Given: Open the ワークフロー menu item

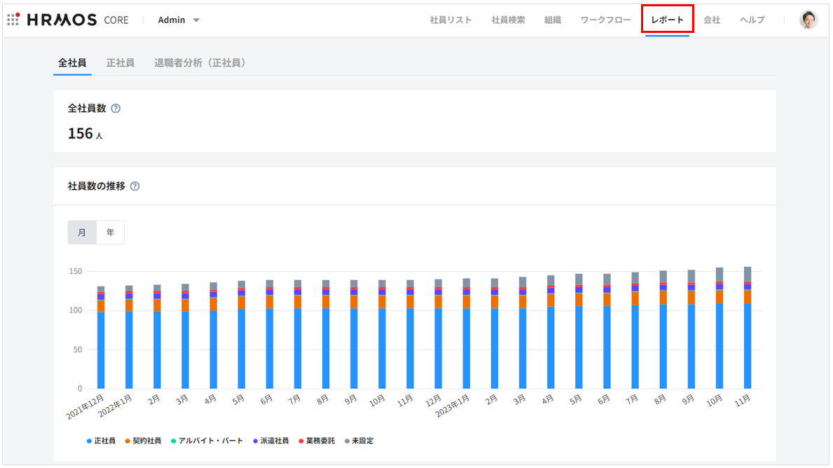Looking at the screenshot, I should tap(605, 20).
